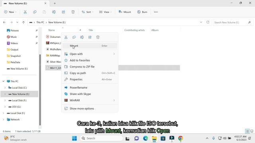
Task: Open the PetaData folder in the sidebar
Action: pos(15,62)
